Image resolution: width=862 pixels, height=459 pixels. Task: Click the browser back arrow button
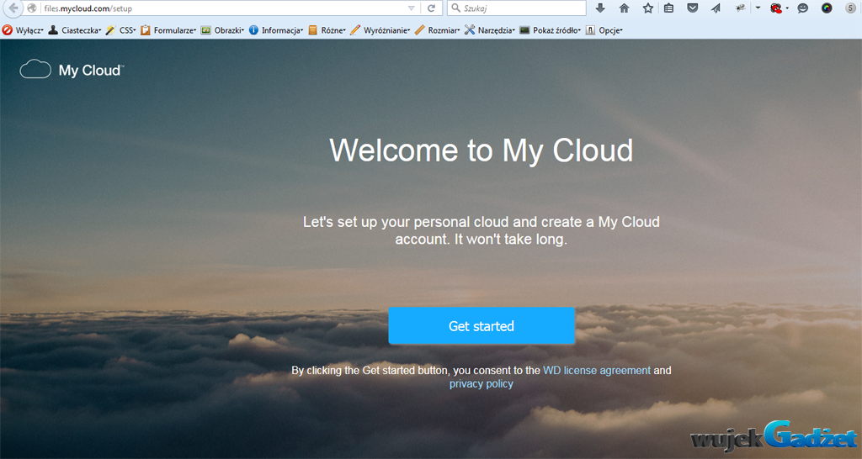(14, 8)
